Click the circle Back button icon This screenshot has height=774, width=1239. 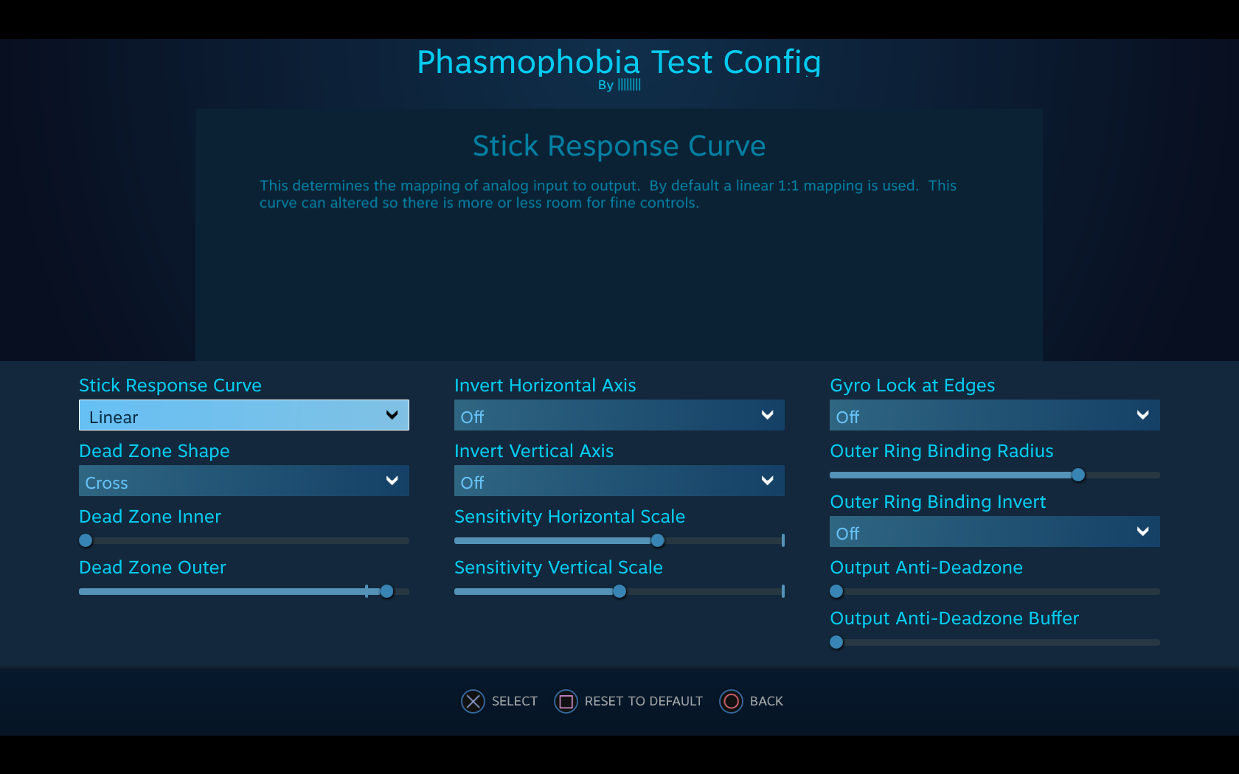pyautogui.click(x=731, y=701)
